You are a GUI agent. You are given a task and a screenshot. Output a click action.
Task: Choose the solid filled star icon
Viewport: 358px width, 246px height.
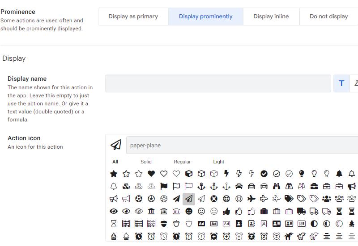(x=114, y=174)
